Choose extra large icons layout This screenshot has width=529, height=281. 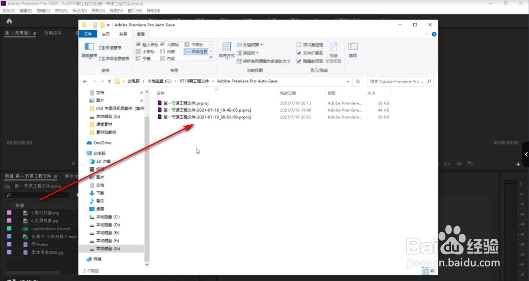(x=147, y=45)
